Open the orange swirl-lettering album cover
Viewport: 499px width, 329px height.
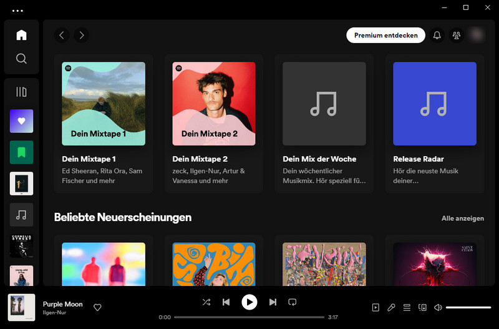(x=214, y=264)
